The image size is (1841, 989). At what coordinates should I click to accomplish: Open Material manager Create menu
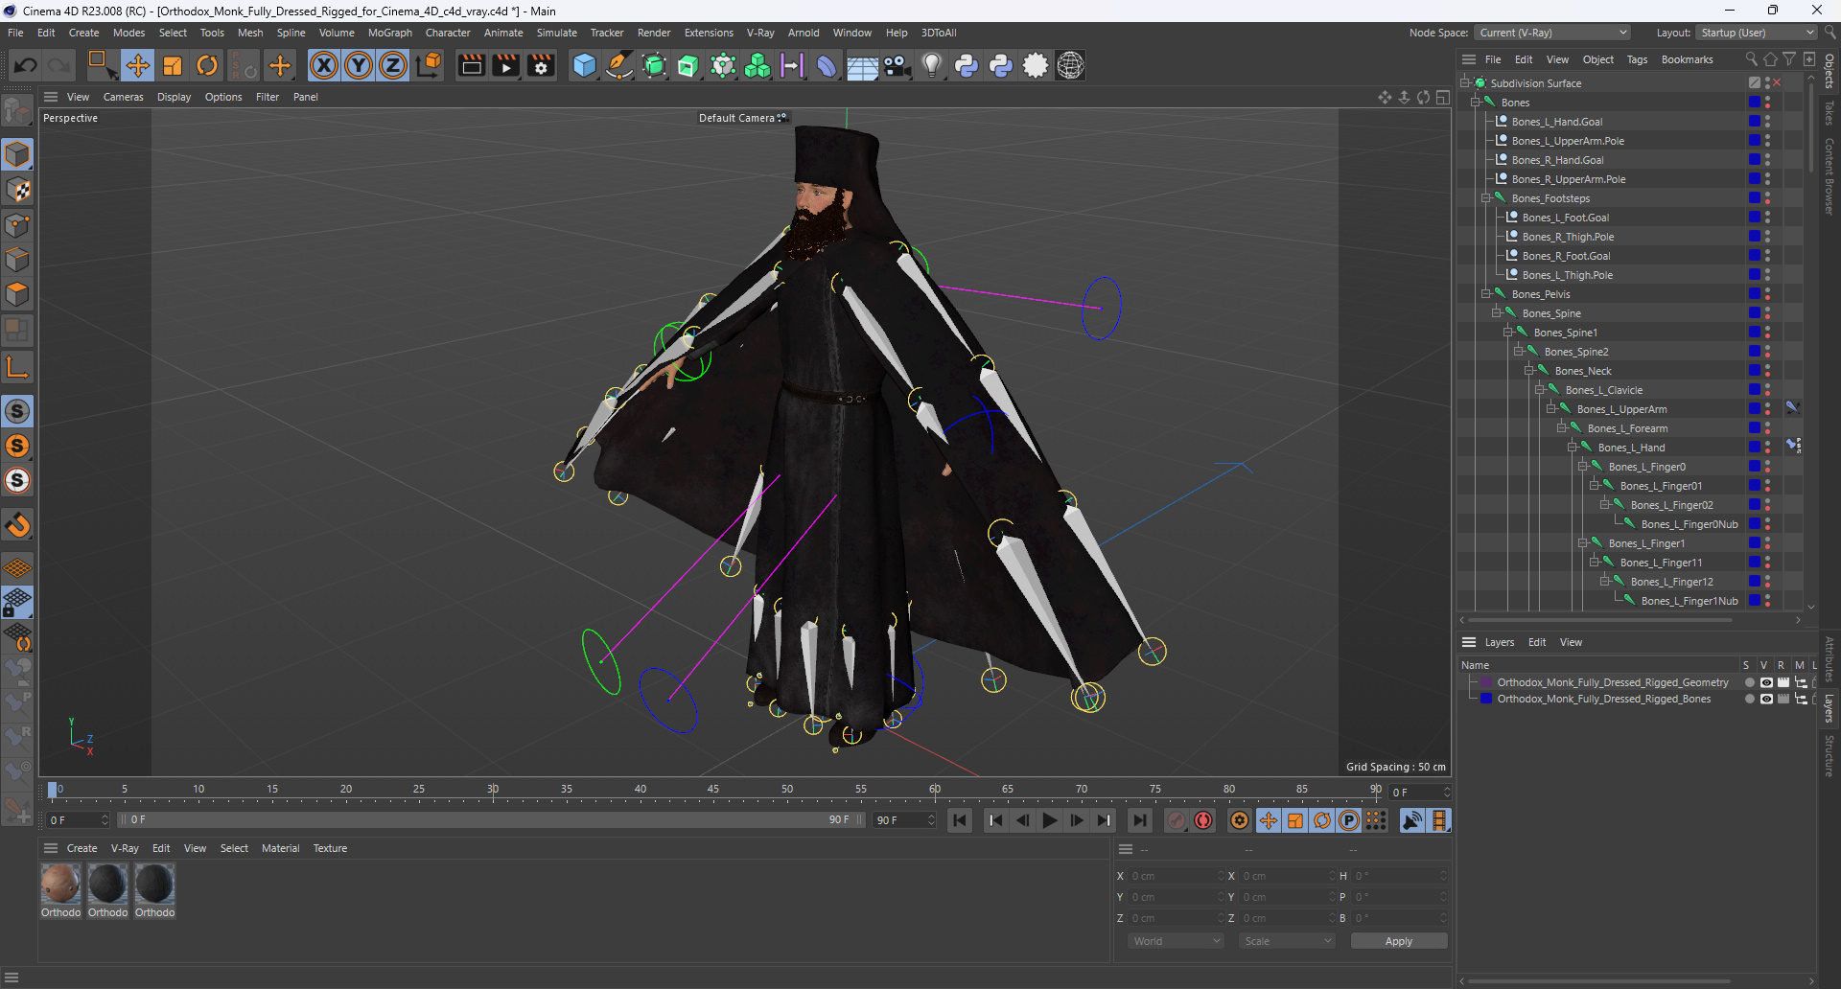pyautogui.click(x=82, y=848)
